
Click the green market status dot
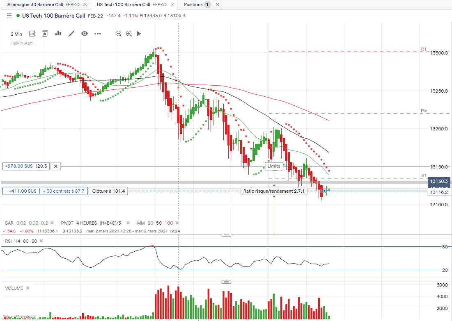coord(18,16)
